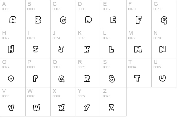Click the gray N label heading
177x130 pixels.
point(155,33)
